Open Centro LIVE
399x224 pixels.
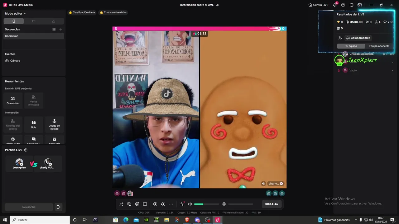click(x=318, y=5)
